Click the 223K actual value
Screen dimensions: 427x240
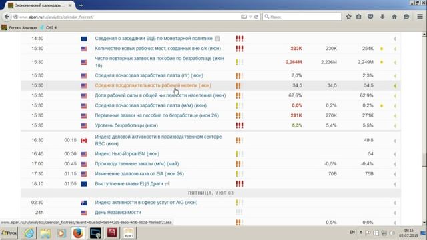click(296, 49)
